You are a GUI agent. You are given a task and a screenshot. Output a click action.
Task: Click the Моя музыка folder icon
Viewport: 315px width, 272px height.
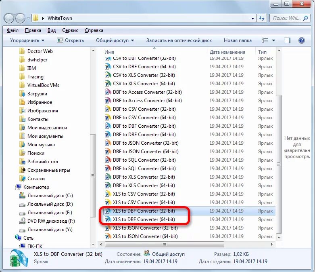22,144
